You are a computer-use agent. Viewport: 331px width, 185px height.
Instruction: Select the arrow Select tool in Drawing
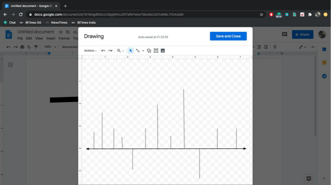tap(130, 51)
